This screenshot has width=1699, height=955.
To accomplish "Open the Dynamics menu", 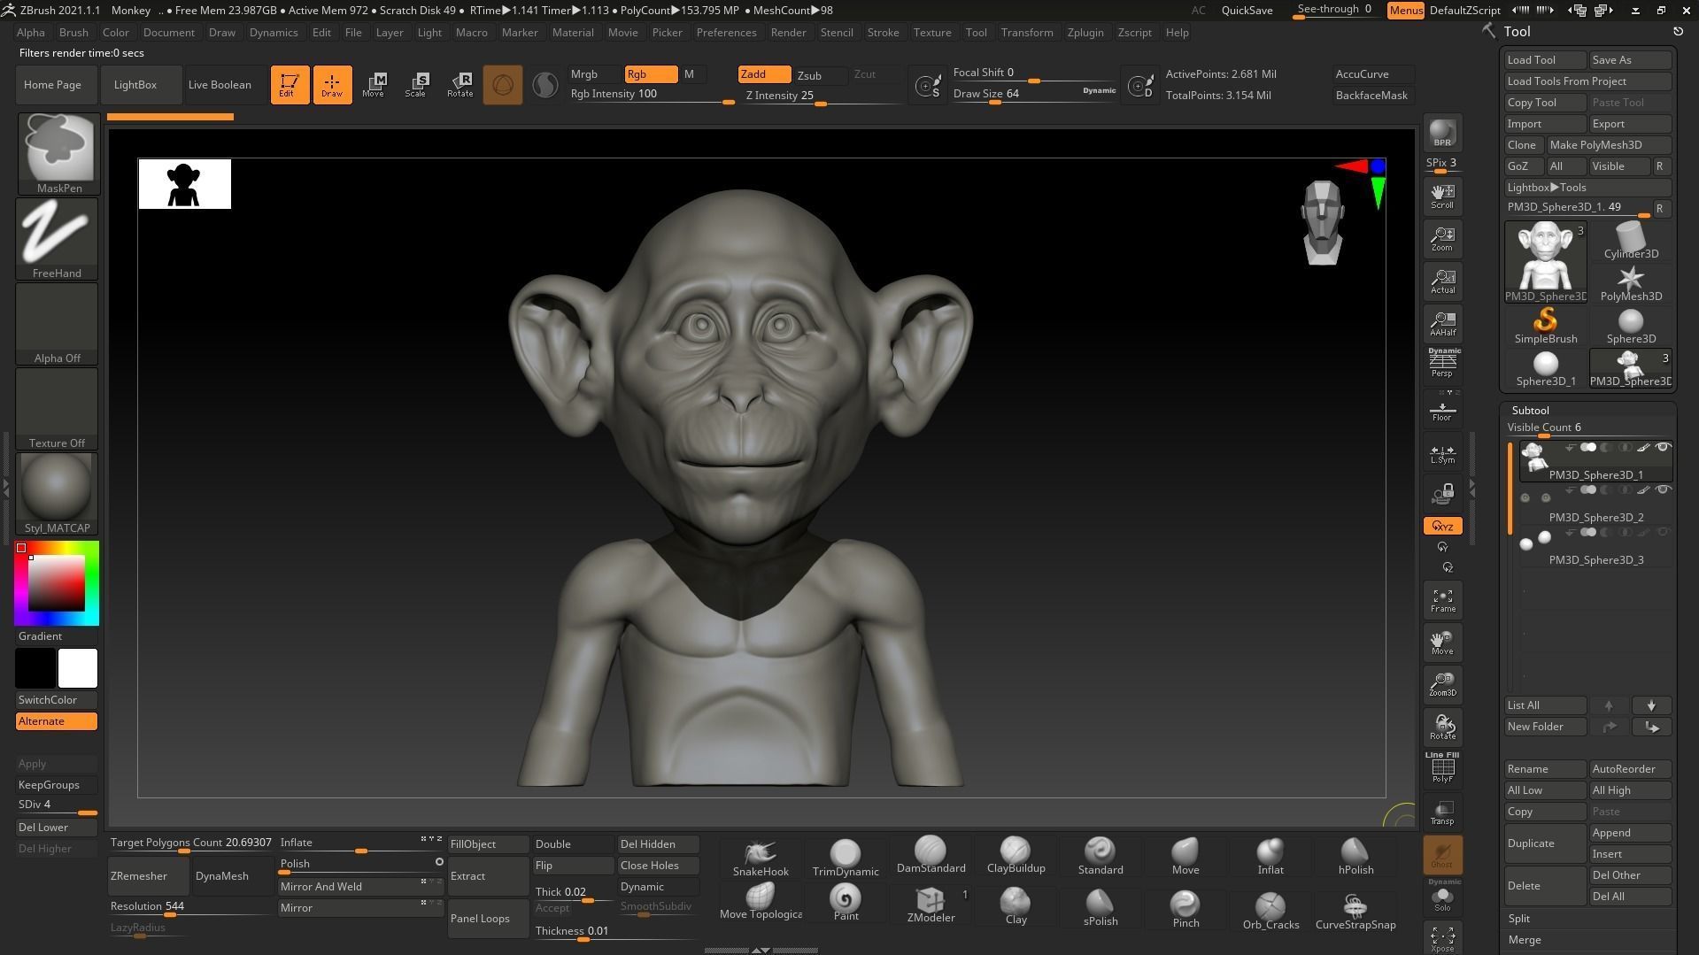I will 274,33.
